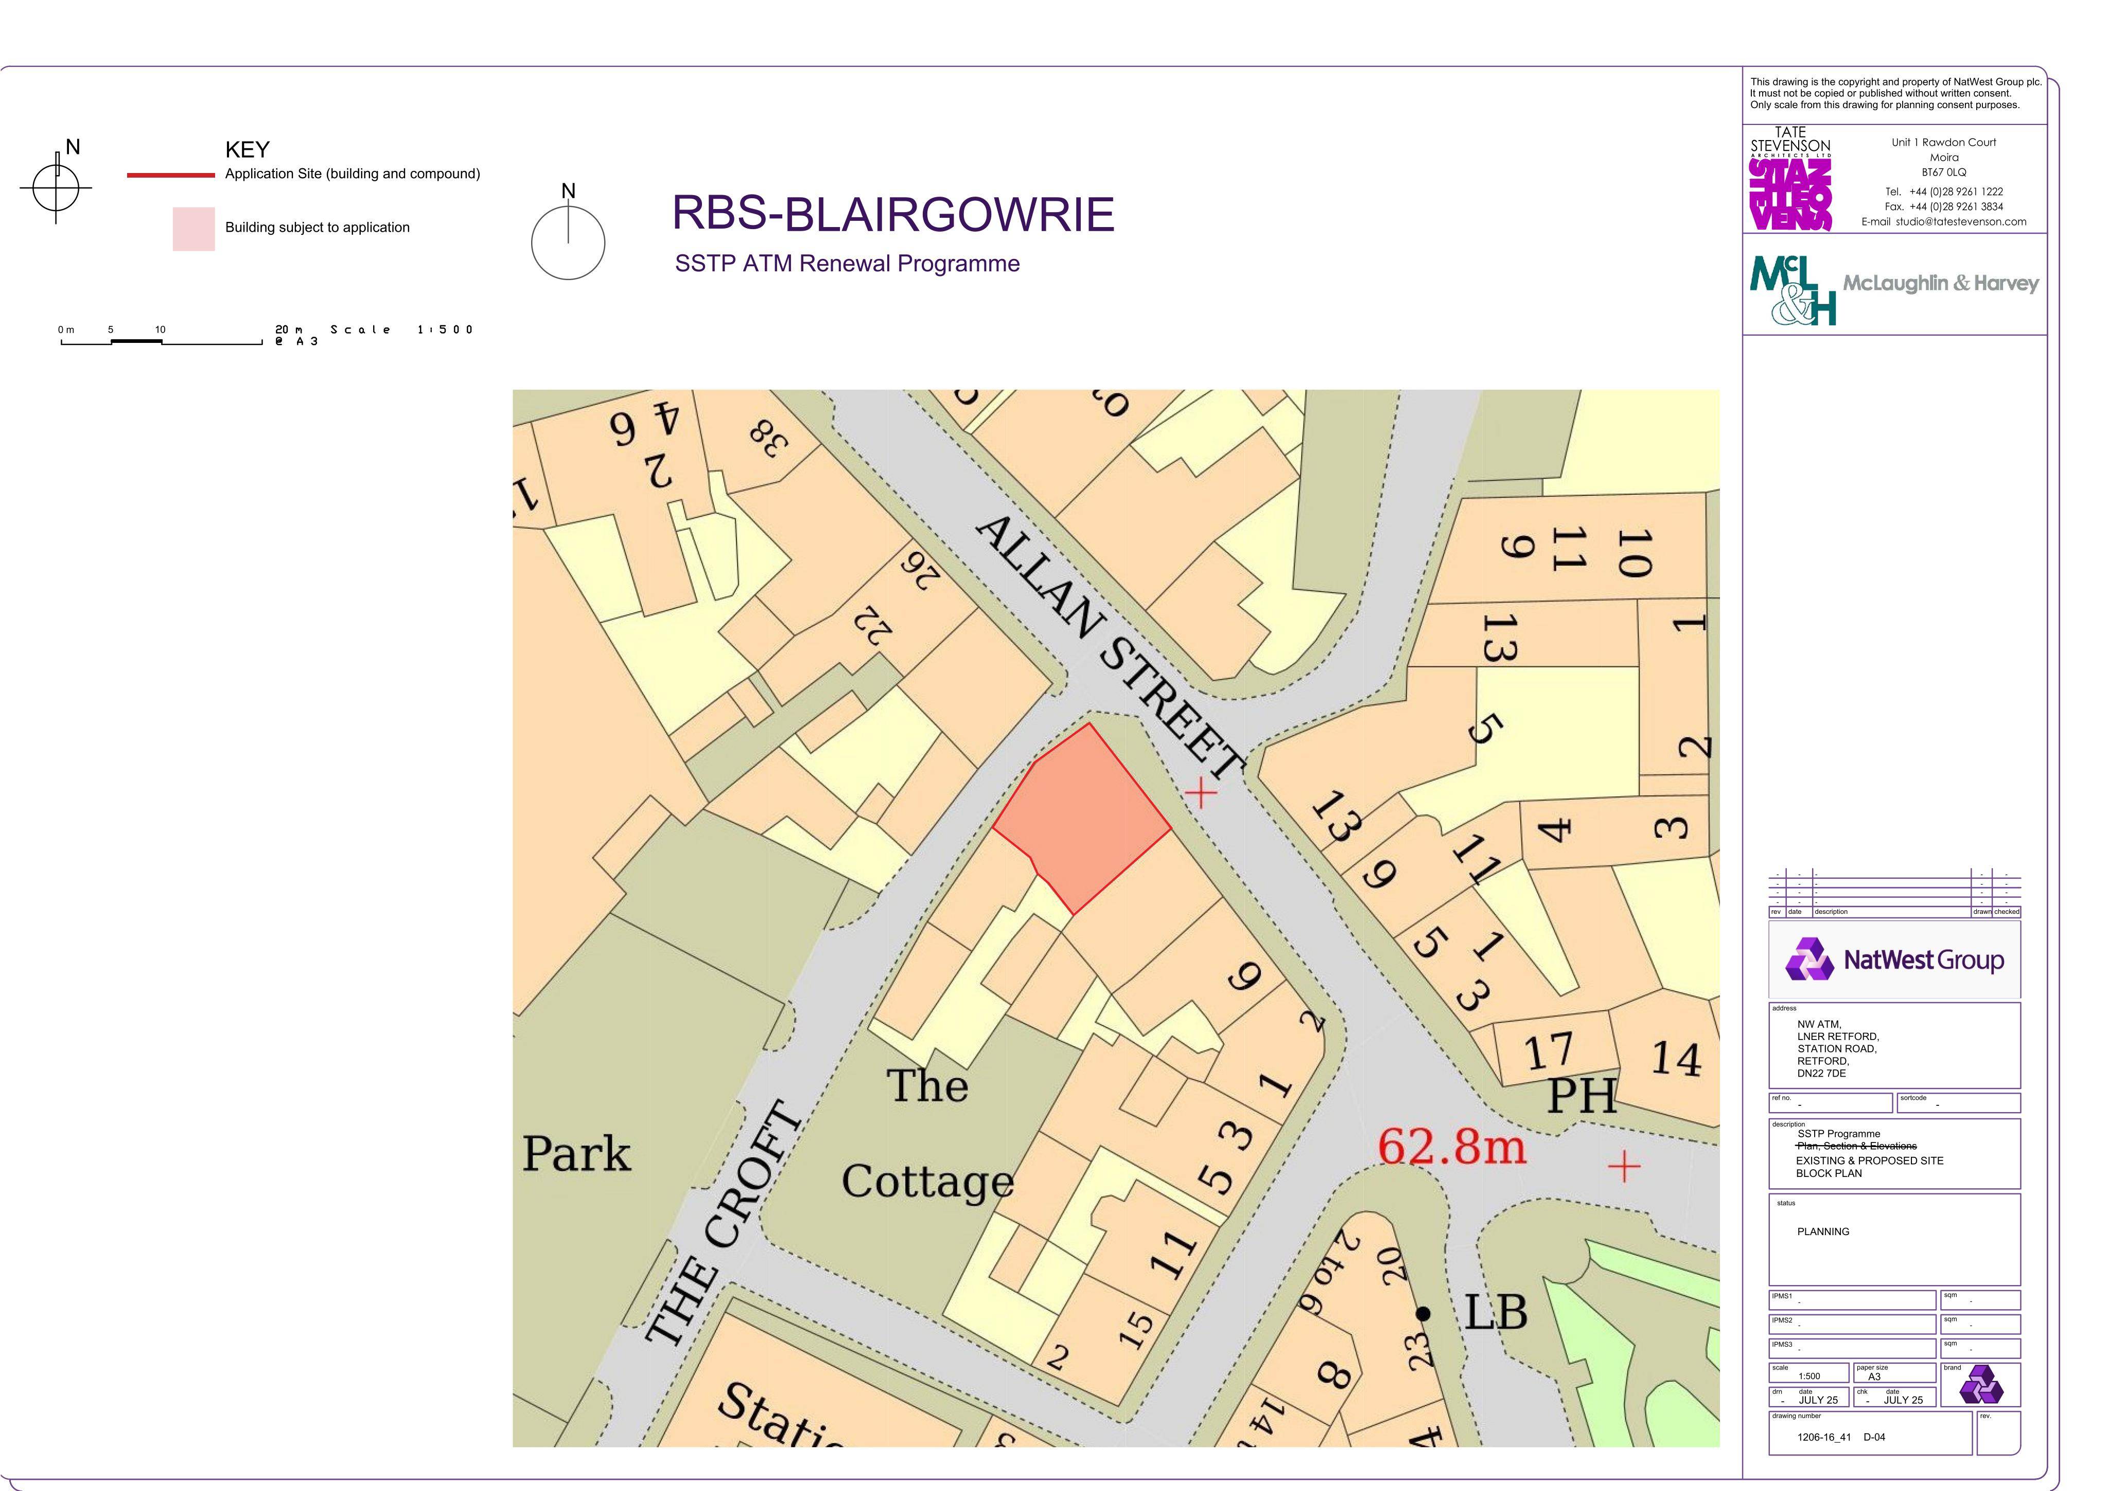Click the ALLAN STREET road label

pyautogui.click(x=1111, y=648)
